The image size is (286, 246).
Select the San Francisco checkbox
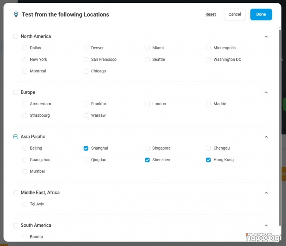[x=86, y=60]
